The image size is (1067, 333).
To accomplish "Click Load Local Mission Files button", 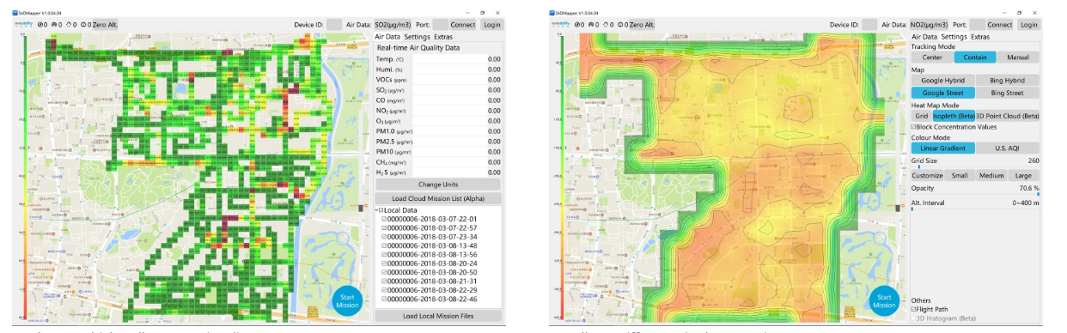I will (438, 316).
